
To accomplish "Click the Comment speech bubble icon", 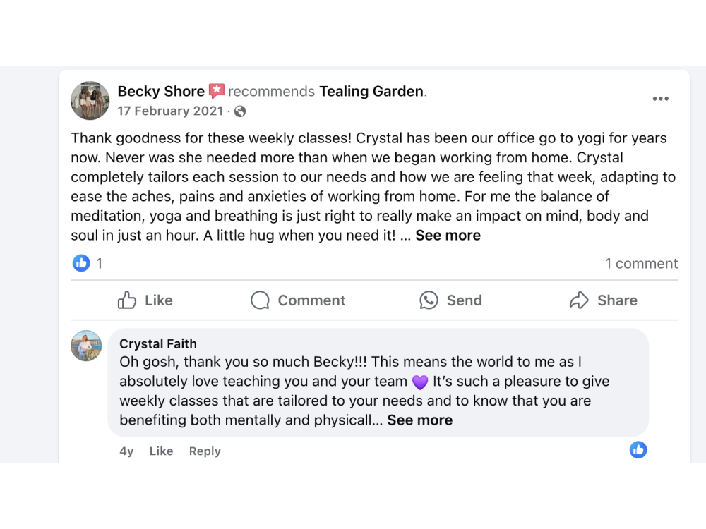I will [x=260, y=300].
